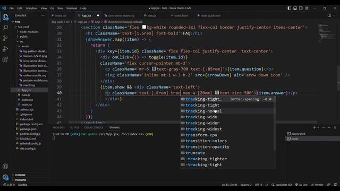The width and height of the screenshot is (340, 191).
Task: Open Run and Debug view icon
Action: click(5, 49)
